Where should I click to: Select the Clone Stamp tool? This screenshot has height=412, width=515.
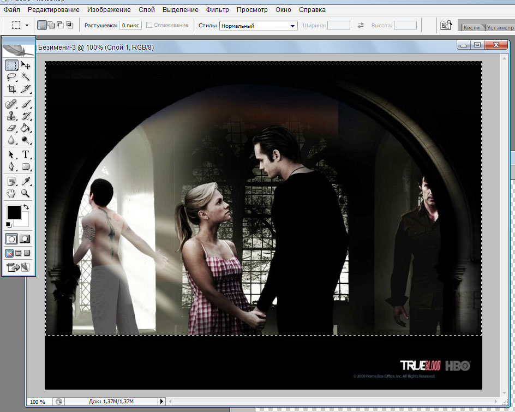click(x=11, y=116)
